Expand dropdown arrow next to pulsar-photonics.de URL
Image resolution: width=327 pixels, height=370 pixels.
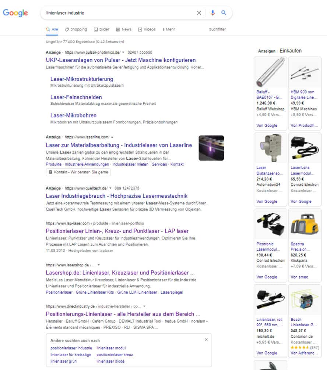coord(123,53)
